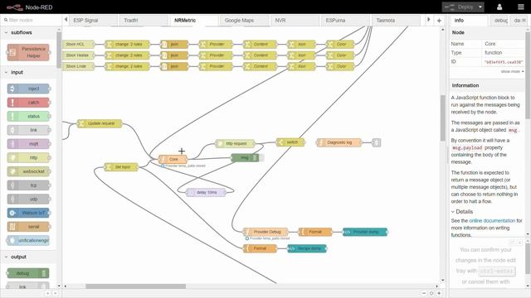Image resolution: width=531 pixels, height=298 pixels.
Task: Select the Diagnostic log node
Action: point(339,142)
